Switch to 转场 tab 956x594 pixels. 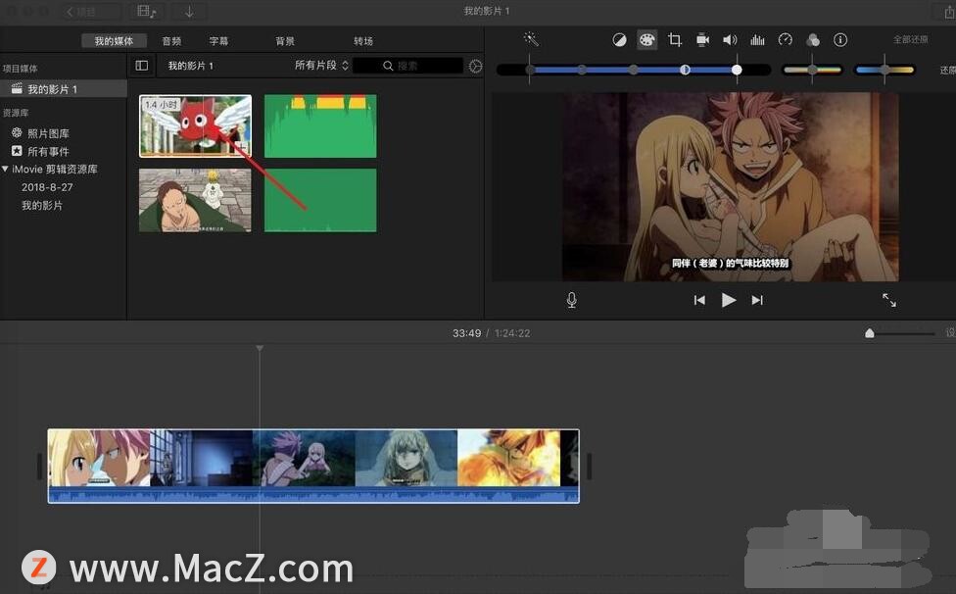(362, 41)
